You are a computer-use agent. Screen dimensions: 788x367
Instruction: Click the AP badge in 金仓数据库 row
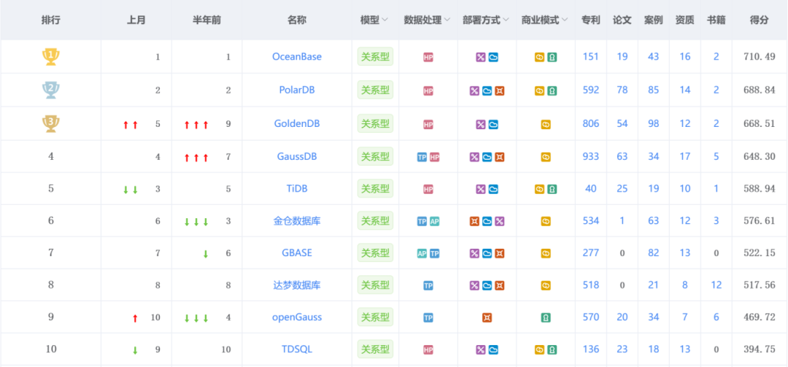click(435, 221)
